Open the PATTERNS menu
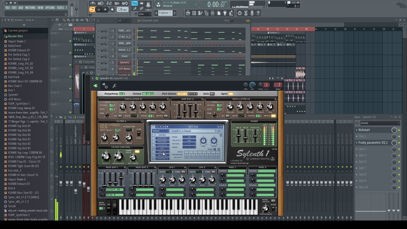 (x=30, y=8)
